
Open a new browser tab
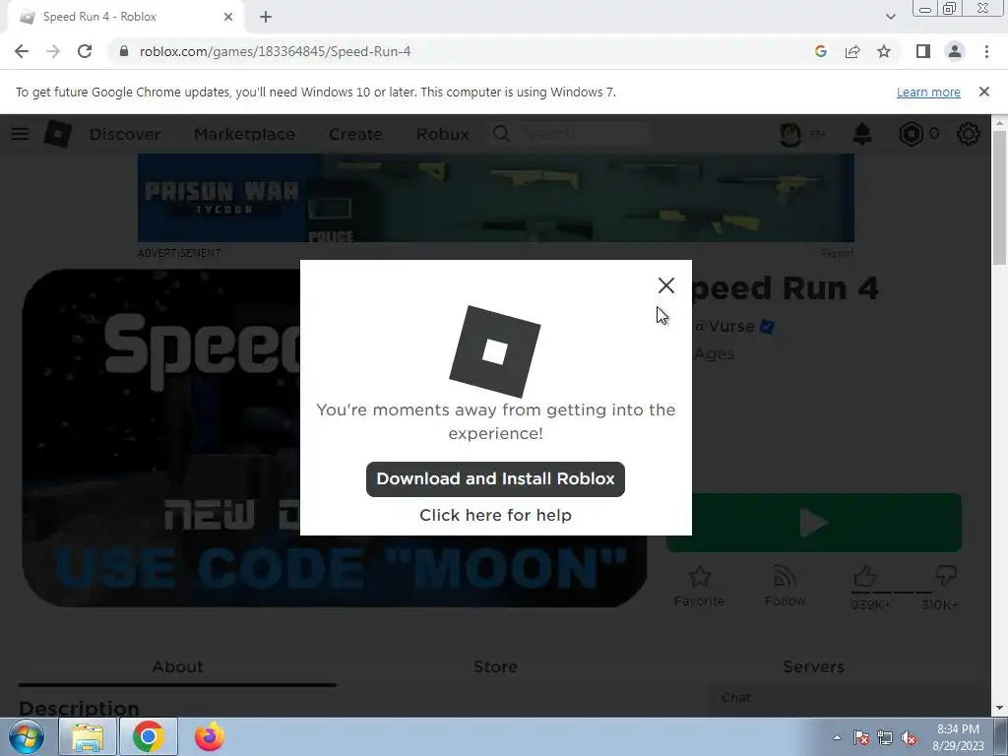[x=266, y=18]
